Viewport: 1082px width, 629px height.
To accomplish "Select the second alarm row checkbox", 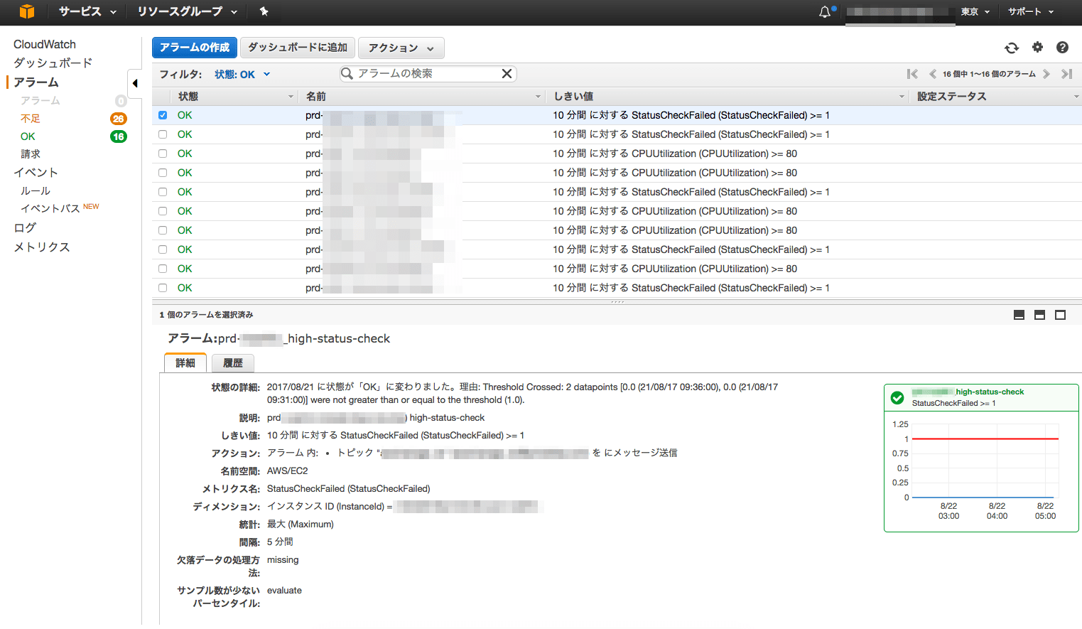I will coord(163,134).
